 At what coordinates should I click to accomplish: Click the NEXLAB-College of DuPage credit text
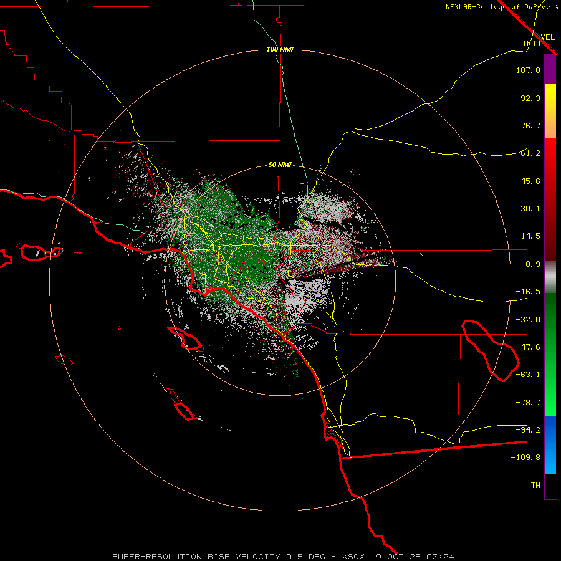499,7
